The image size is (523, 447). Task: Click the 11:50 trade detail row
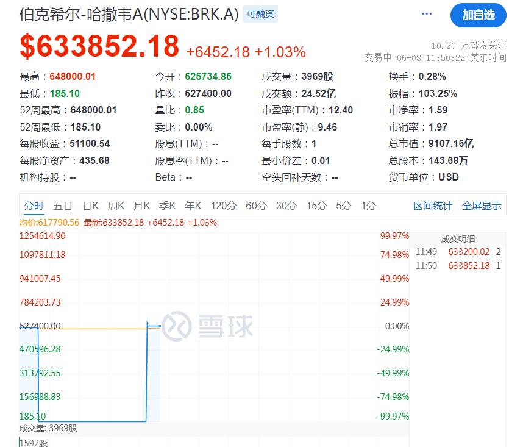(x=458, y=266)
